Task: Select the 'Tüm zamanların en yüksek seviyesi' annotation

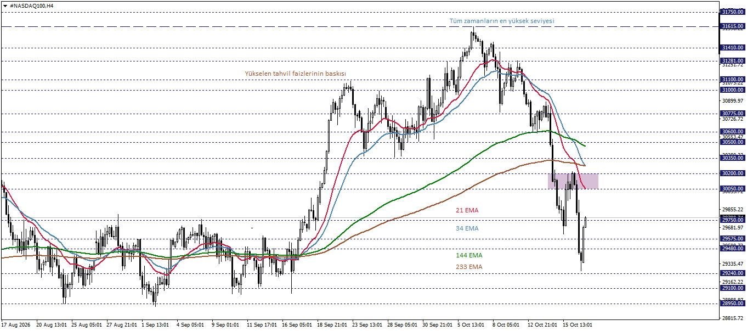Action: click(502, 21)
